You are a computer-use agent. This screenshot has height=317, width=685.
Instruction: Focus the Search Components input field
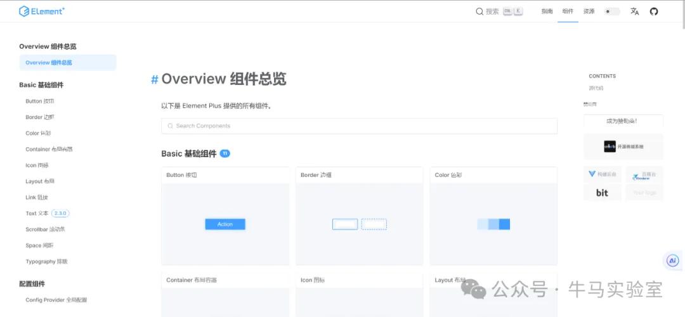[359, 126]
